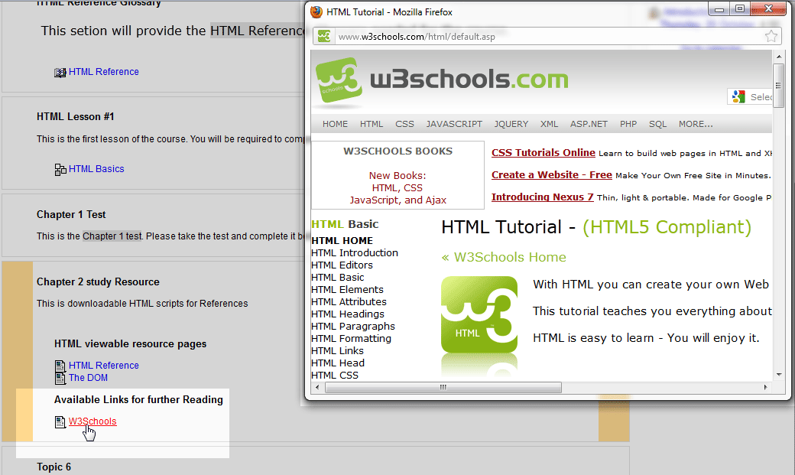Open HTML Editors in sidebar
Screen dimensions: 795x475
click(342, 265)
